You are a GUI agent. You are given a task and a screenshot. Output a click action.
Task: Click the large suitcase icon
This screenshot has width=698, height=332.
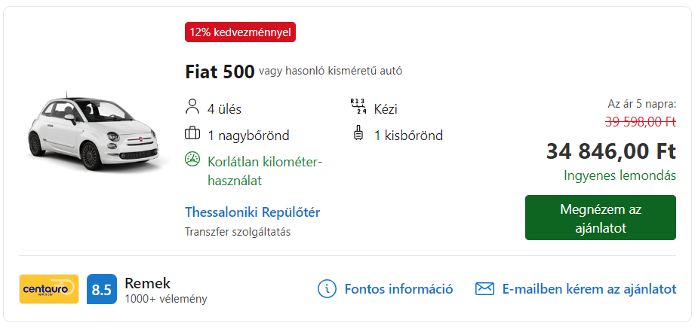tap(192, 133)
